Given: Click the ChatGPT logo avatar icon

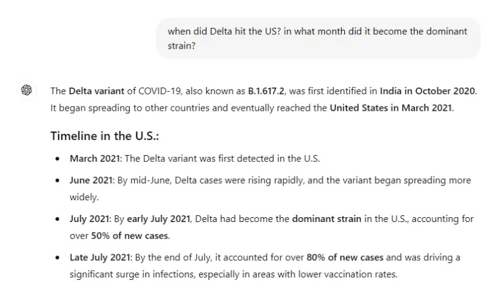Looking at the screenshot, I should pos(26,91).
